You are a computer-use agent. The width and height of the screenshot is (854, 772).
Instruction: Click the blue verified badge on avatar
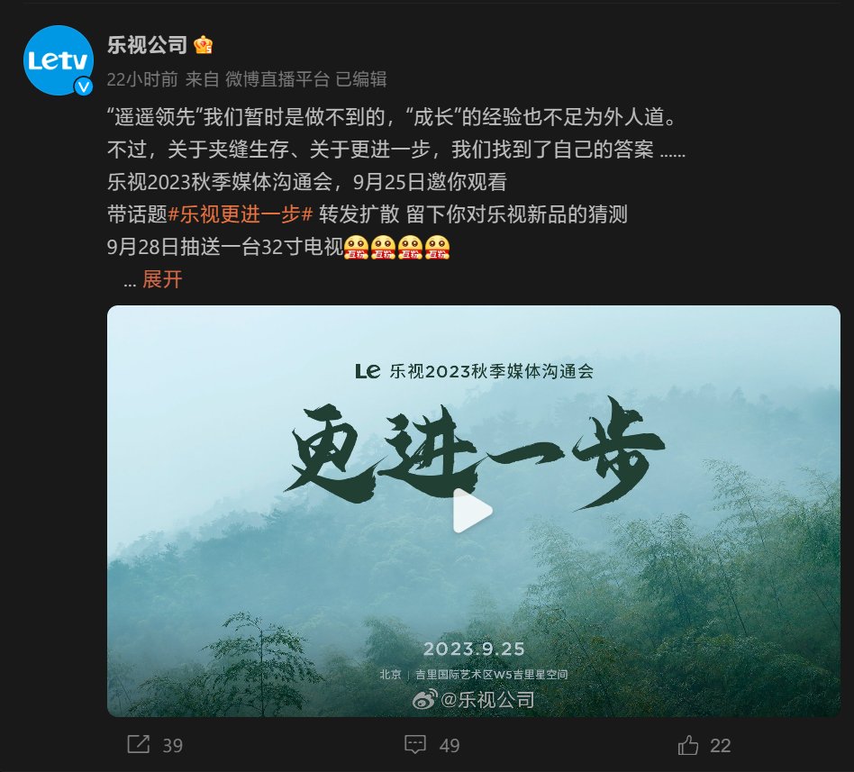pyautogui.click(x=84, y=86)
